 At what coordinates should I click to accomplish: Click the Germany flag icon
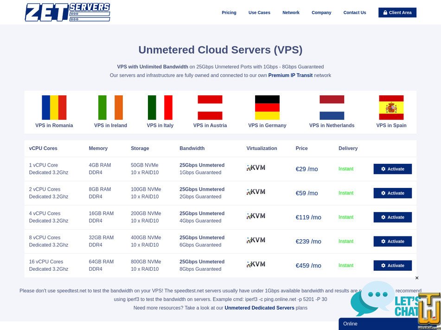267,107
